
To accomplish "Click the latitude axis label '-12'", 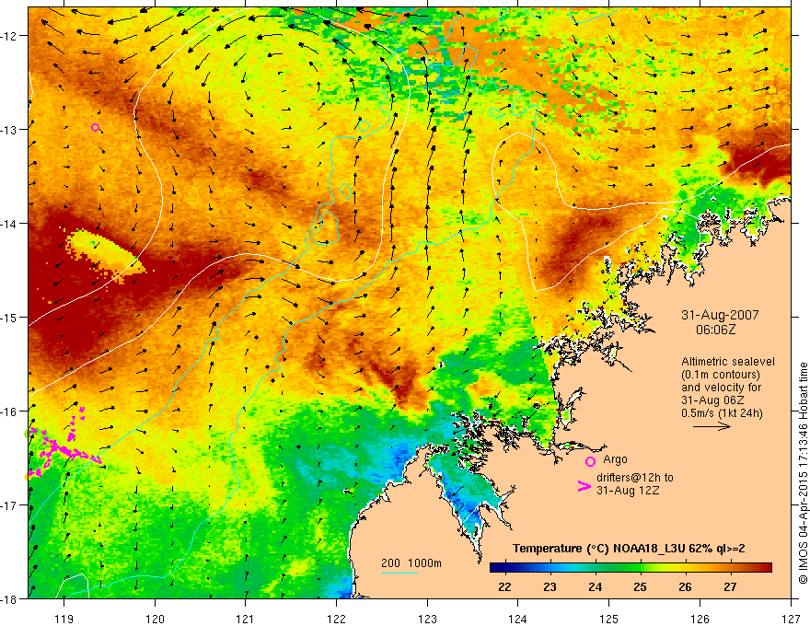I will point(9,36).
